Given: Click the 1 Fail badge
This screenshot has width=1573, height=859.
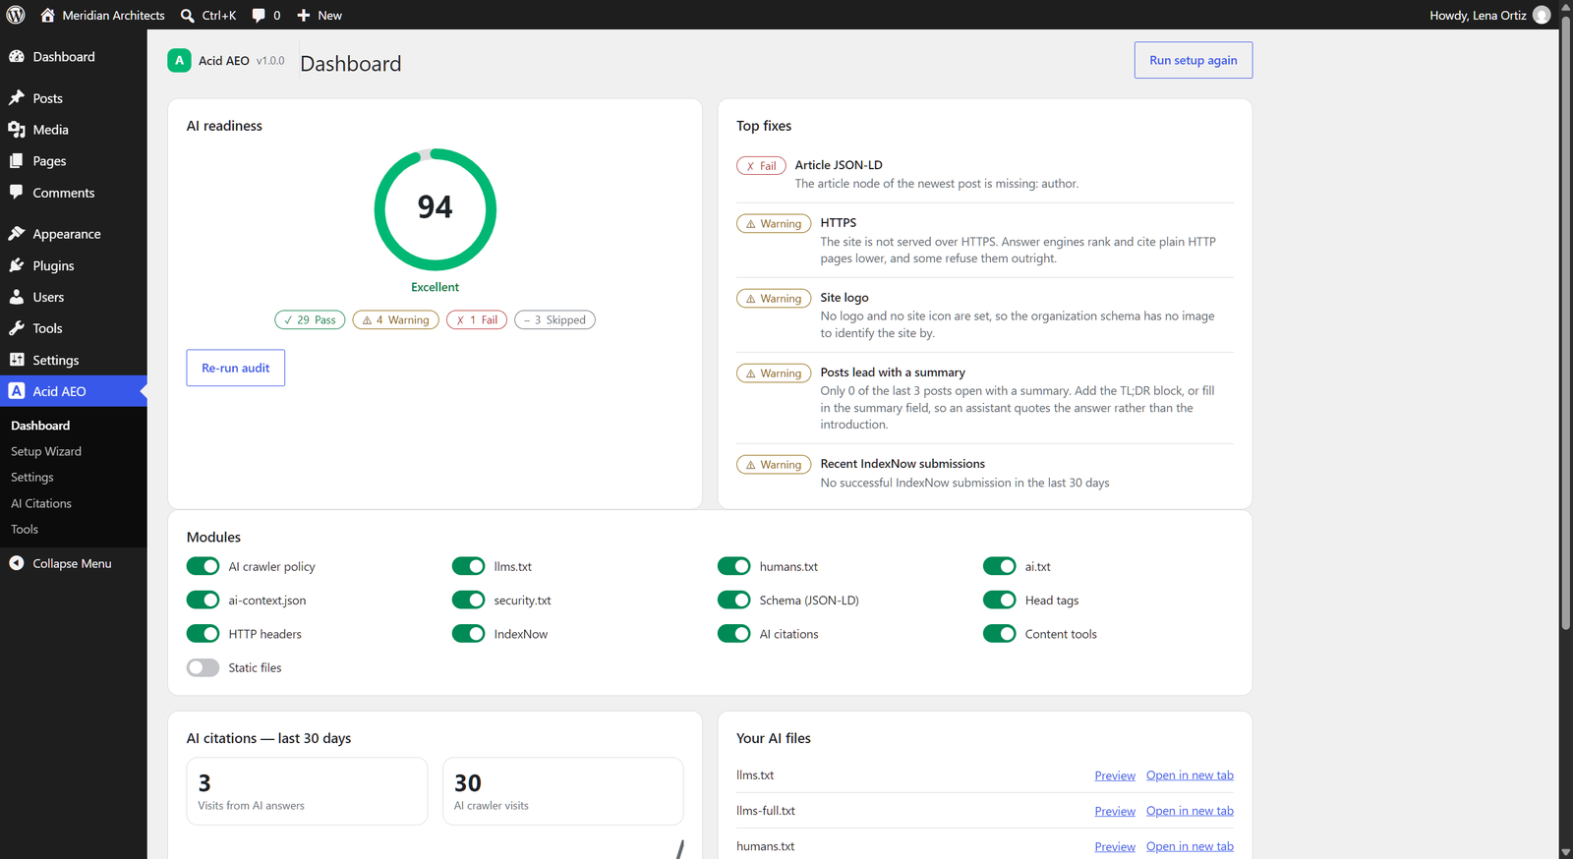Looking at the screenshot, I should click(477, 319).
